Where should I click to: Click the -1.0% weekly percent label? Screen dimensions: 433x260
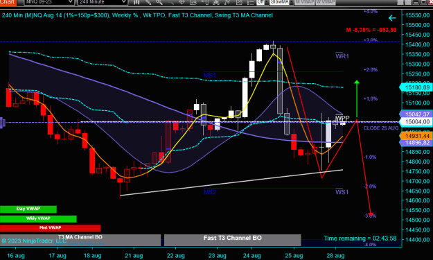click(370, 157)
